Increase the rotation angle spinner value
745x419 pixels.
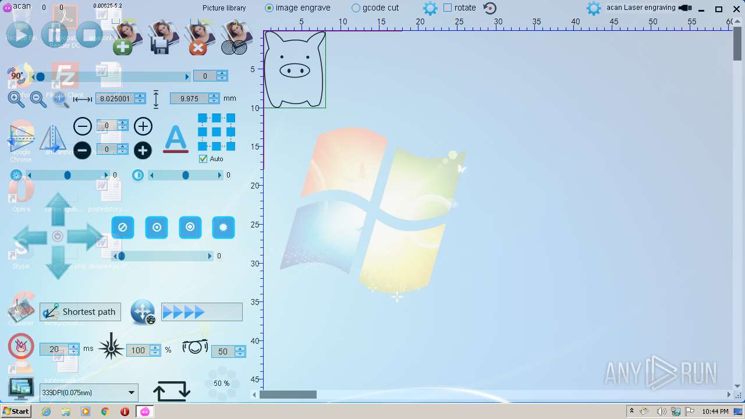coord(222,73)
